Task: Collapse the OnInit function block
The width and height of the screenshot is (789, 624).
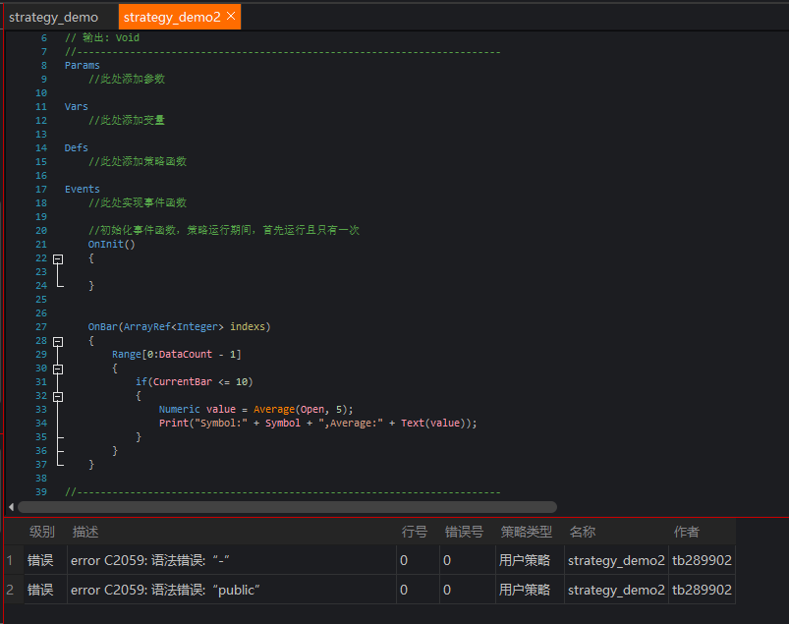Action: [x=57, y=258]
